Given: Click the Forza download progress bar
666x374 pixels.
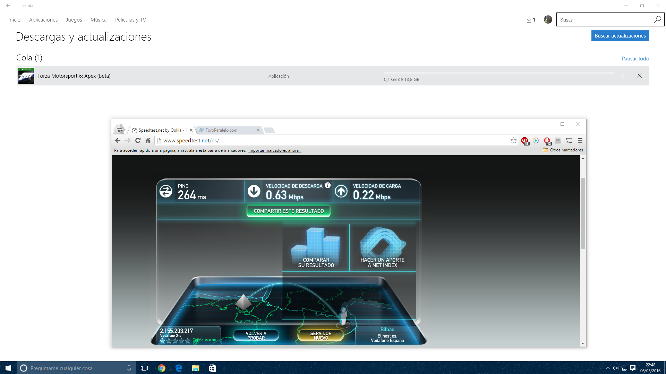Looking at the screenshot, I should 499,73.
